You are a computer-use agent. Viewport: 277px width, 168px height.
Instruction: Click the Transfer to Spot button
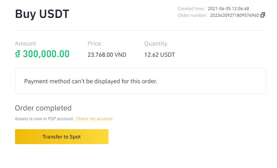62,137
